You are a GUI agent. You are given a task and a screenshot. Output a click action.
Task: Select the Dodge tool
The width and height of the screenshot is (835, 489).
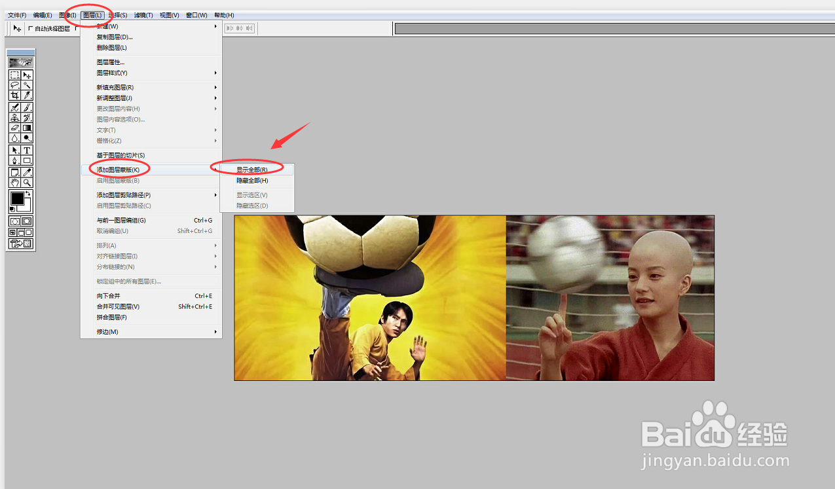[28, 138]
